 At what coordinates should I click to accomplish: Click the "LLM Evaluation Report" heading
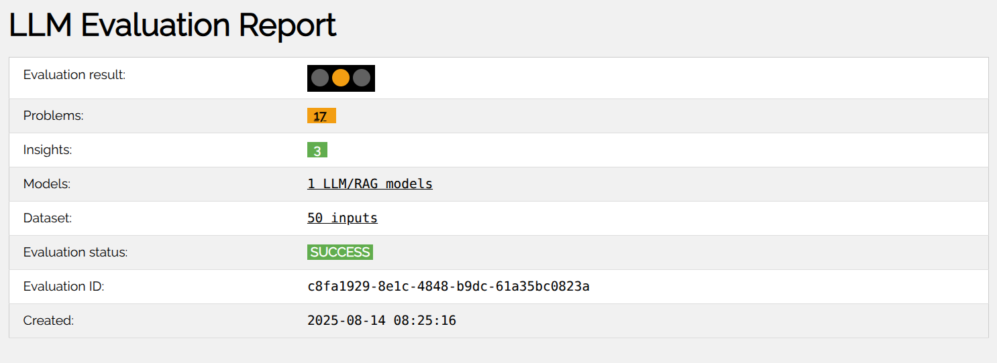pos(172,25)
